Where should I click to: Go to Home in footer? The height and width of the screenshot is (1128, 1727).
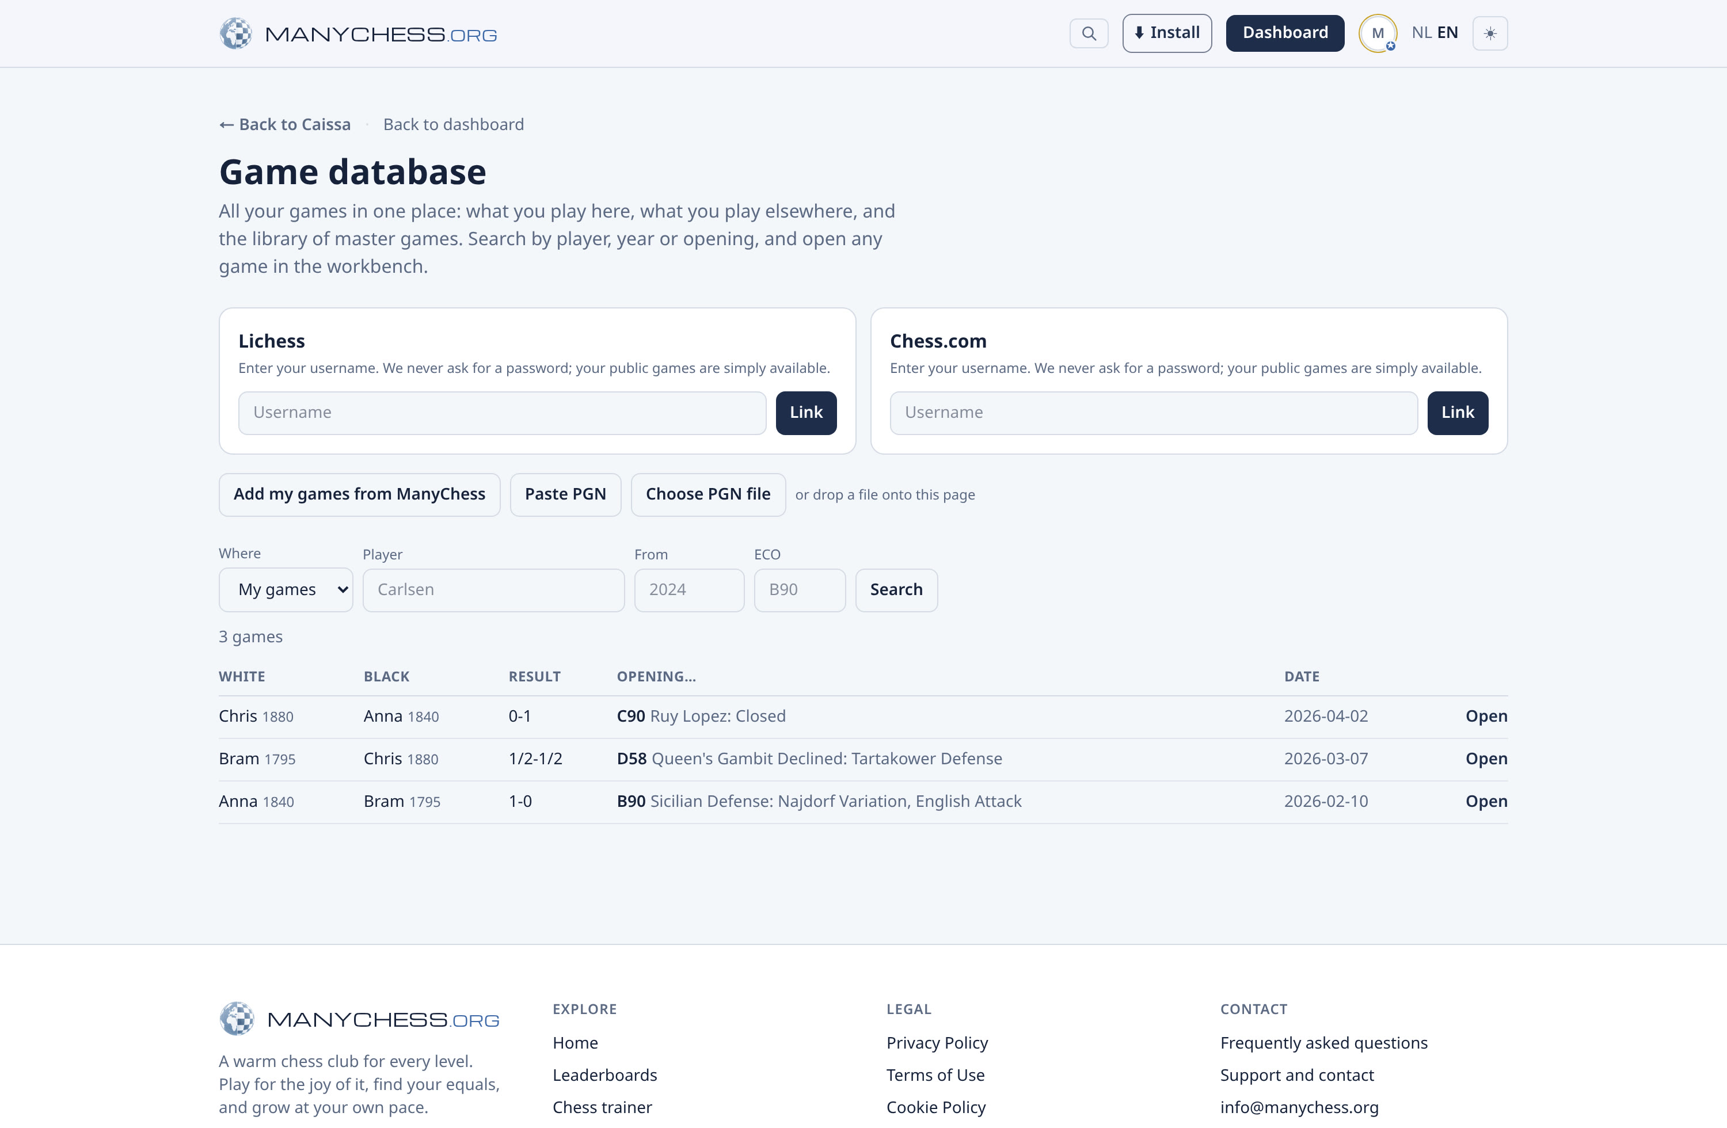[576, 1043]
